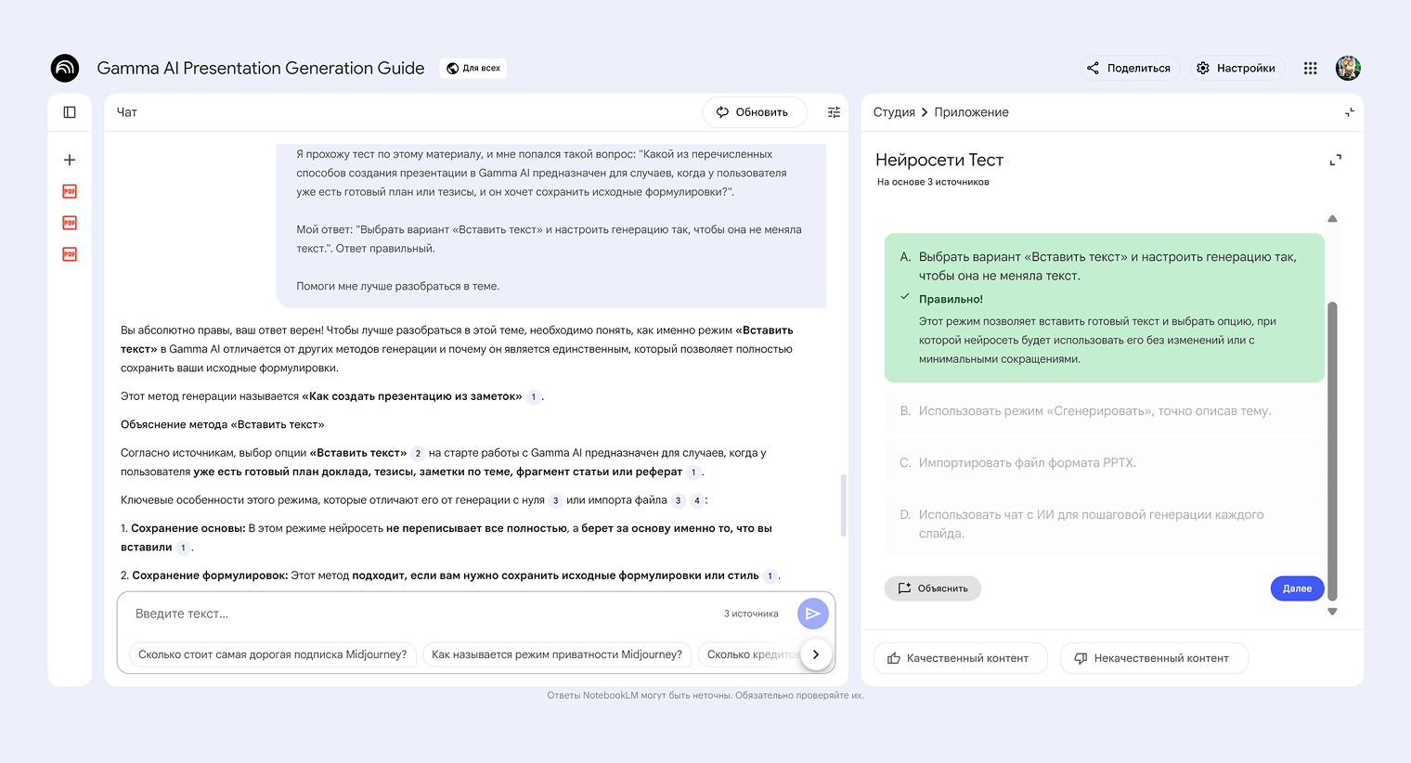
Task: Click the quiz scroll-up arrow
Action: click(x=1332, y=219)
